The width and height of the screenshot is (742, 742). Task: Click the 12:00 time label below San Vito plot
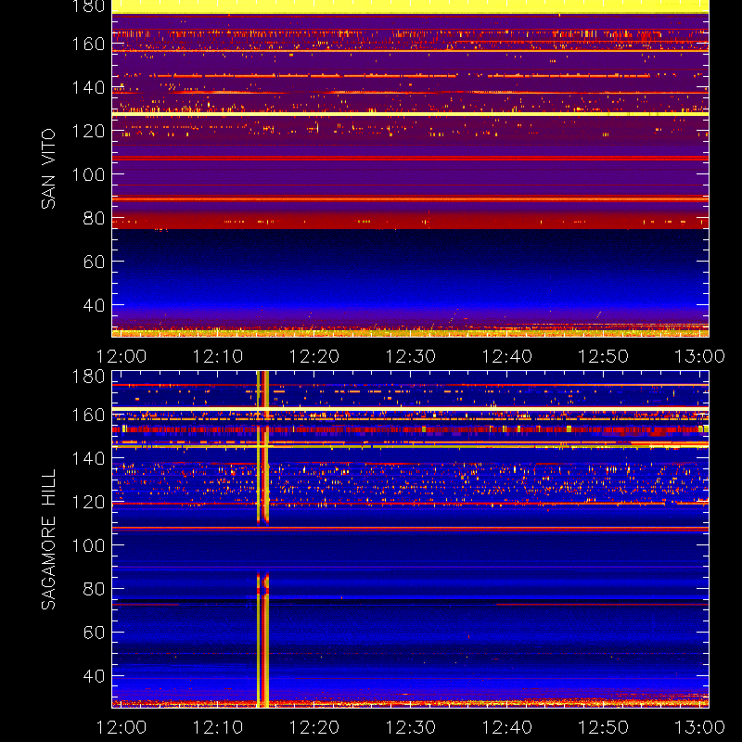122,356
